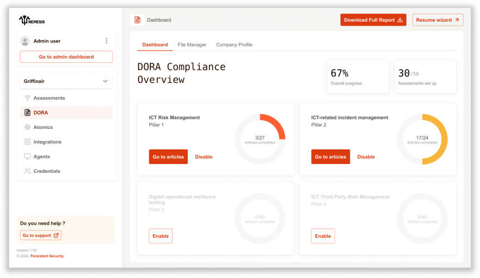Click external link icon in Go to support

tap(56, 235)
